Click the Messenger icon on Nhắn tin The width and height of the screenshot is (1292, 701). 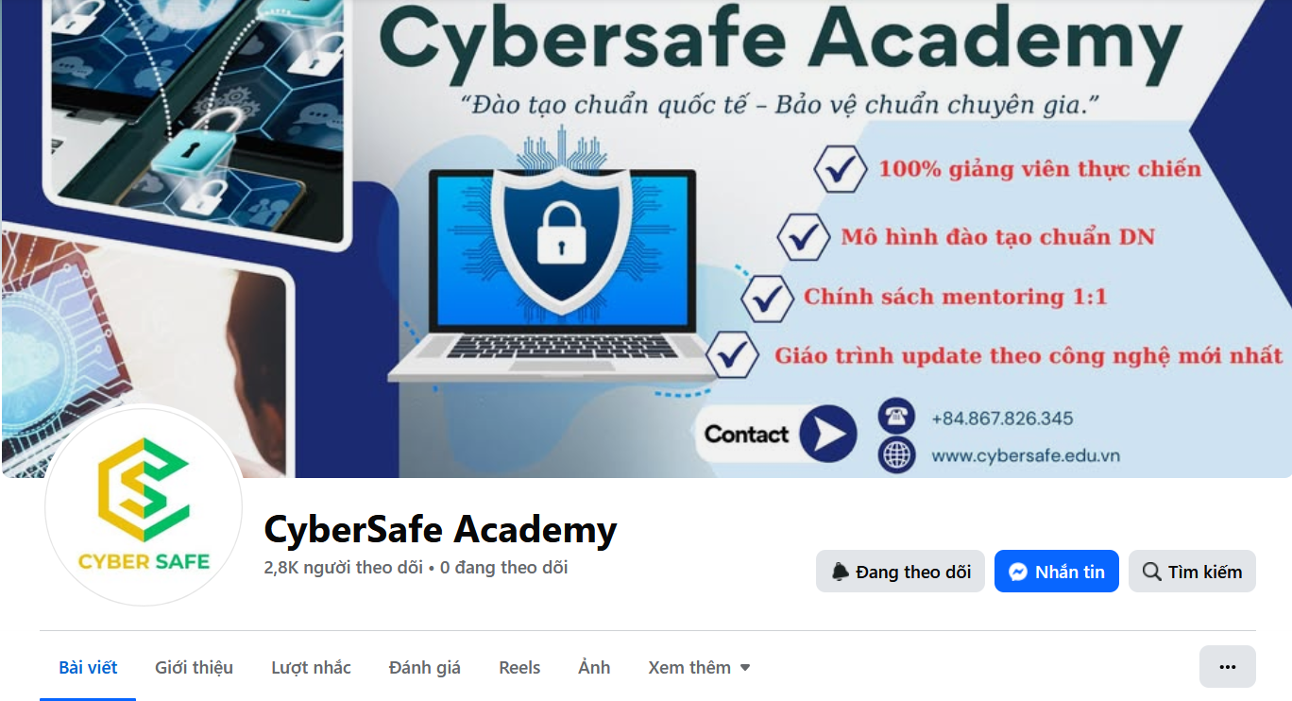[1017, 572]
